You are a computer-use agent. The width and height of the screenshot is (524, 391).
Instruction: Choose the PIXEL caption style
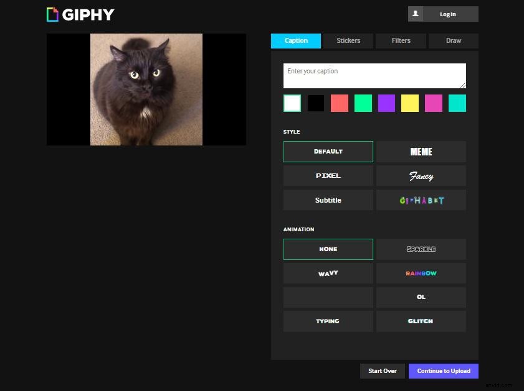328,175
